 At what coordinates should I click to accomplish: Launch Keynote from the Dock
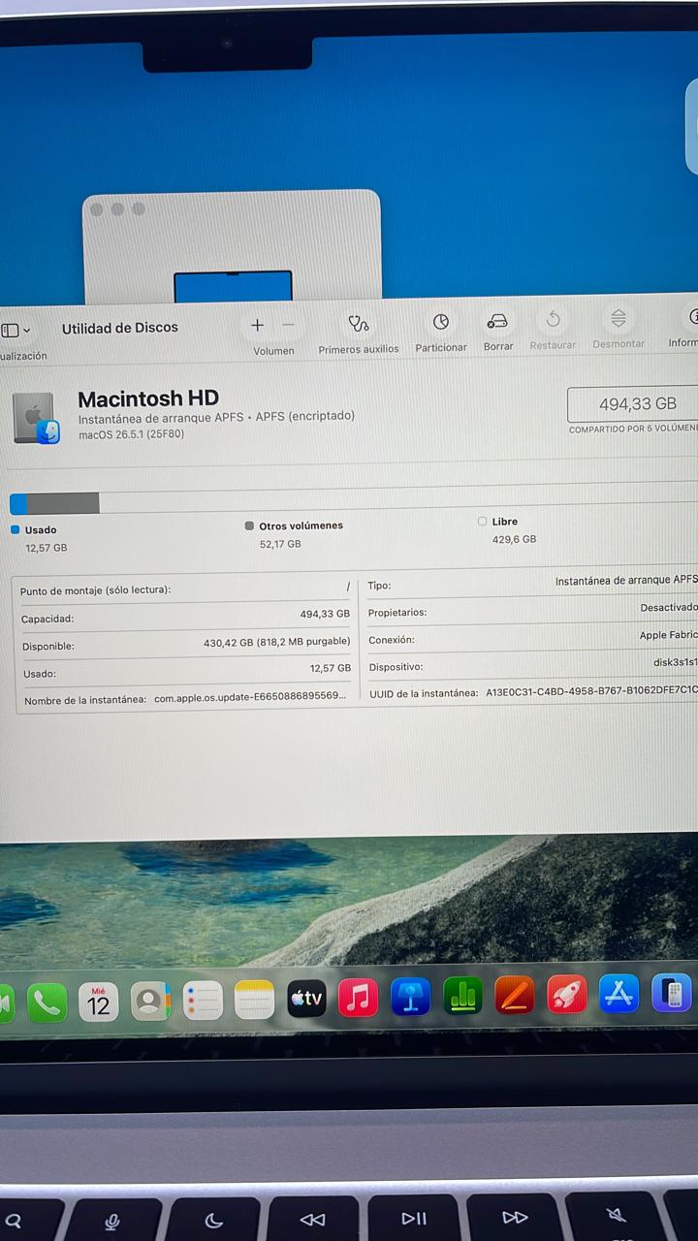[411, 997]
